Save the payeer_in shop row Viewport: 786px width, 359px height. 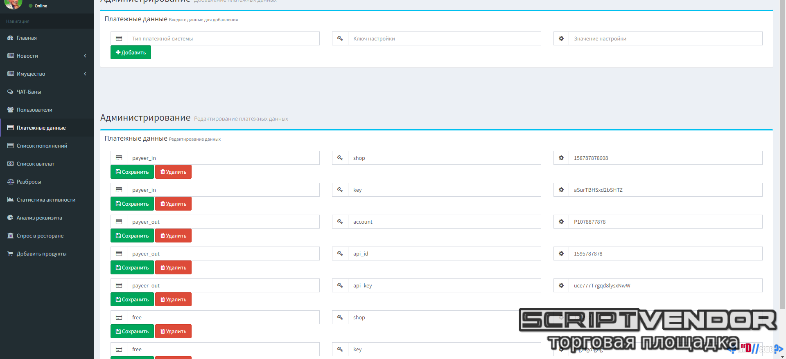pos(132,172)
